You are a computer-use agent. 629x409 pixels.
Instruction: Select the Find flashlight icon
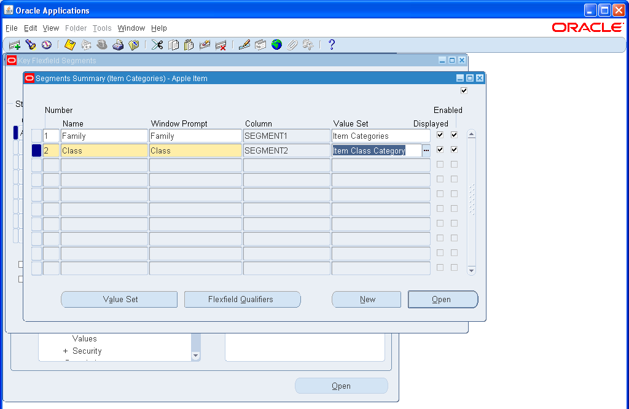[32, 44]
